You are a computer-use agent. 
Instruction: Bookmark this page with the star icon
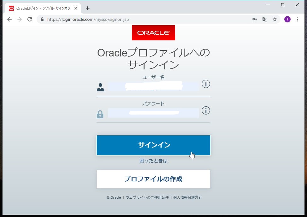(x=275, y=19)
